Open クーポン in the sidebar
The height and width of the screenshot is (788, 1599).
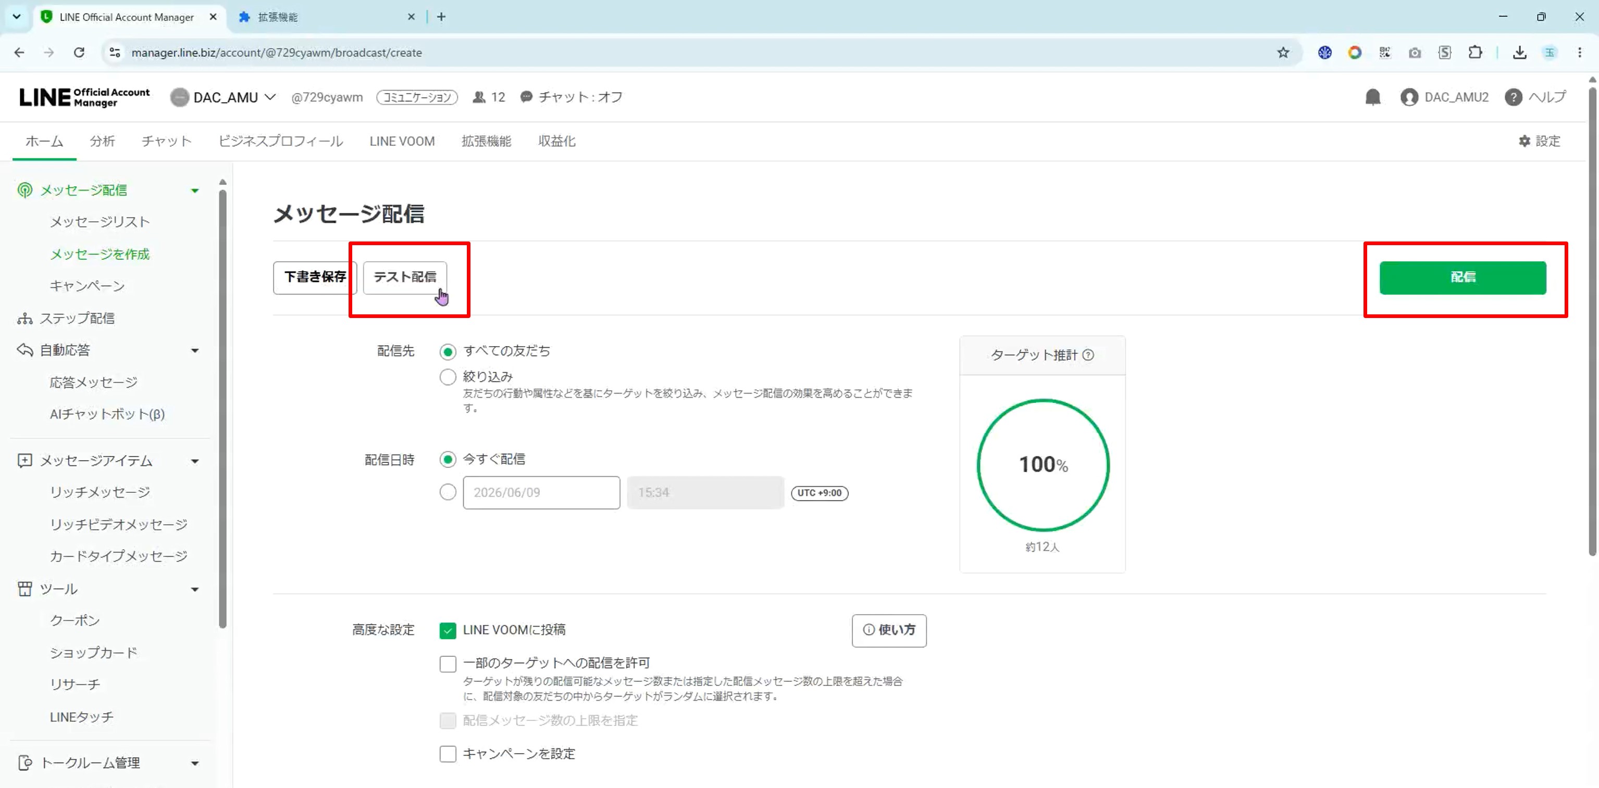(75, 620)
